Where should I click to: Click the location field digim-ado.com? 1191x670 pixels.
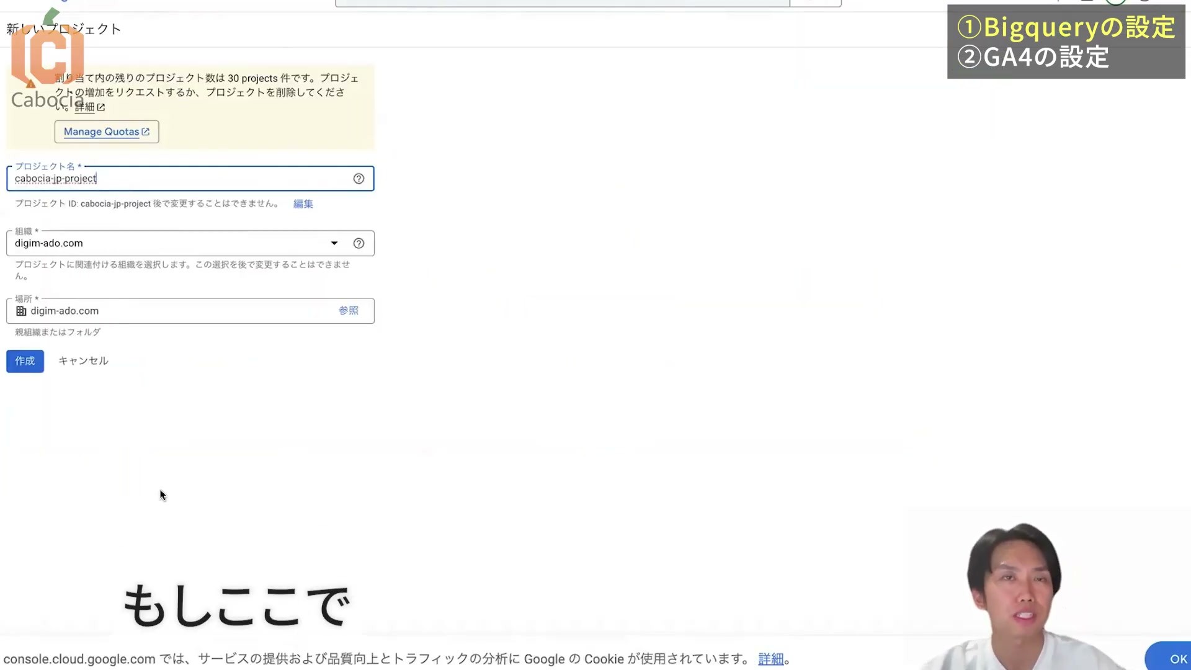click(x=190, y=311)
